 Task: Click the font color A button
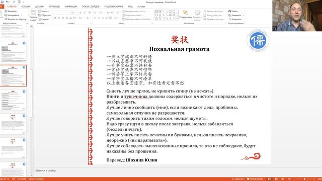[88, 18]
